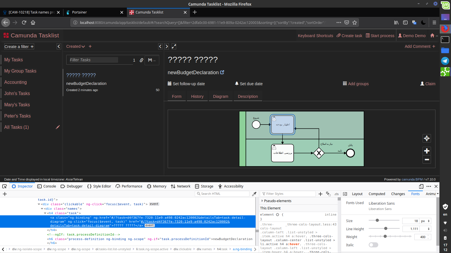Click the Claim task button

click(428, 83)
